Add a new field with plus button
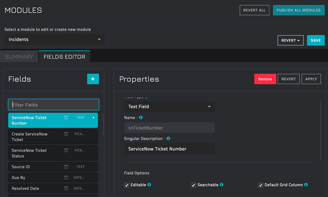The height and width of the screenshot is (197, 328). (93, 79)
